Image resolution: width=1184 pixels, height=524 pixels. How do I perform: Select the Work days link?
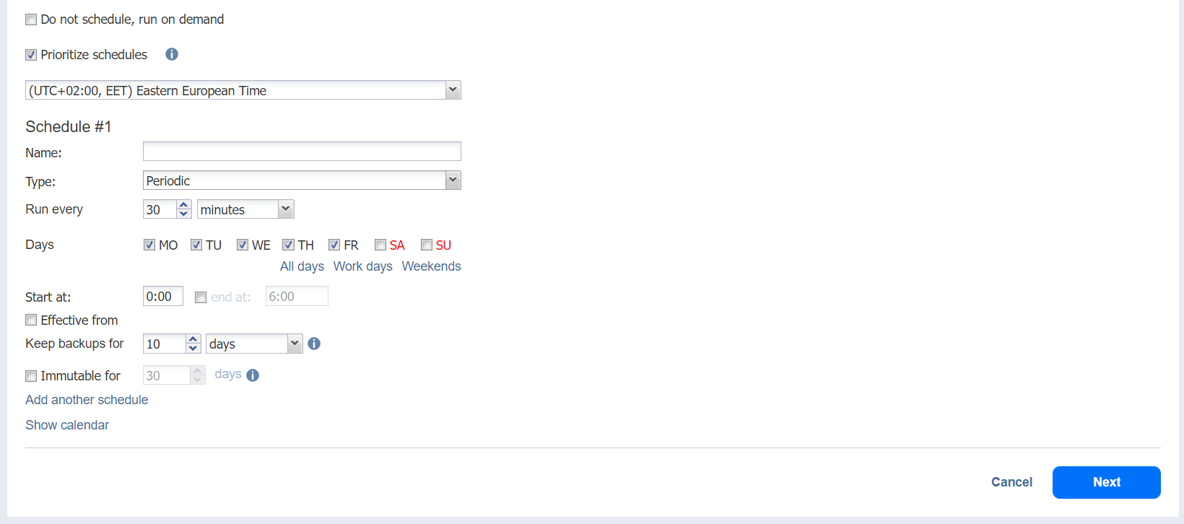coord(363,266)
